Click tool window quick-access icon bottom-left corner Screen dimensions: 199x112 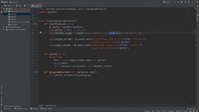pyautogui.click(x=2, y=111)
